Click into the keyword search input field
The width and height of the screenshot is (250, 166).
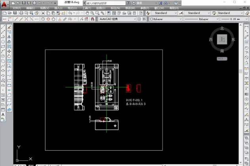[x=106, y=3]
